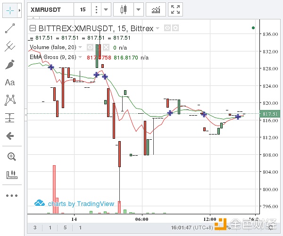Select the 5 date range button
Image resolution: width=283 pixels, height=236 pixels.
click(65, 228)
